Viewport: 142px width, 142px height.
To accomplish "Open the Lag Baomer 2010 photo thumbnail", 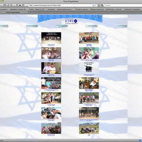I will 51,38.
